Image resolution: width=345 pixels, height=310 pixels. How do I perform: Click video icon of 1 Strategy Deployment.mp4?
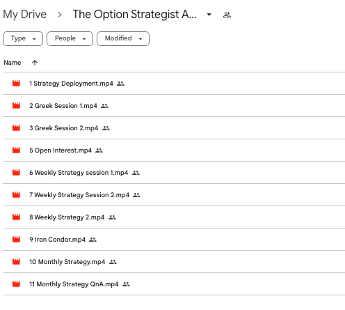tap(16, 84)
